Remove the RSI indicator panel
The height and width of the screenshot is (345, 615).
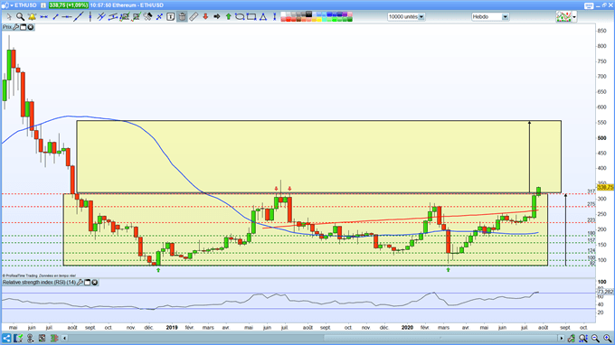(95, 283)
